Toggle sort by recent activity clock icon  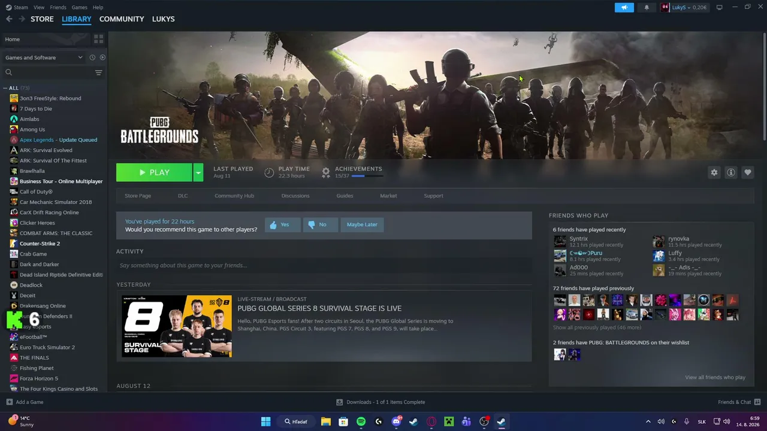click(x=92, y=57)
